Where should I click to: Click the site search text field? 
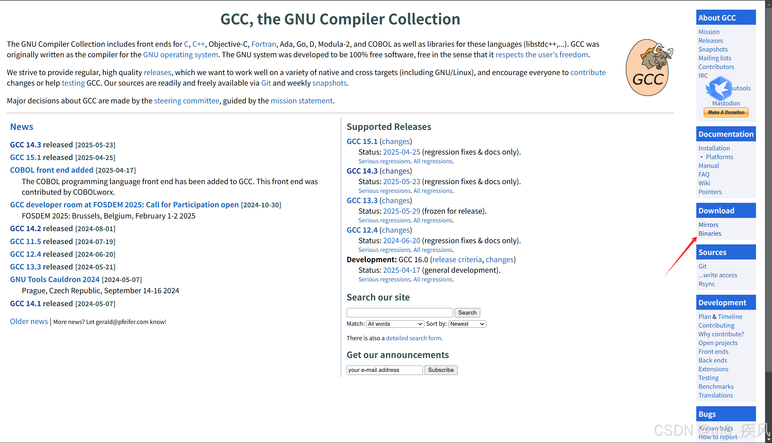[x=399, y=313]
